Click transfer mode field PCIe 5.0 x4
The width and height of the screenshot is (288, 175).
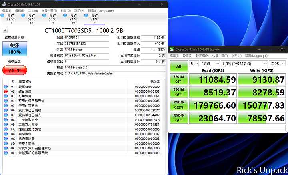point(86,56)
